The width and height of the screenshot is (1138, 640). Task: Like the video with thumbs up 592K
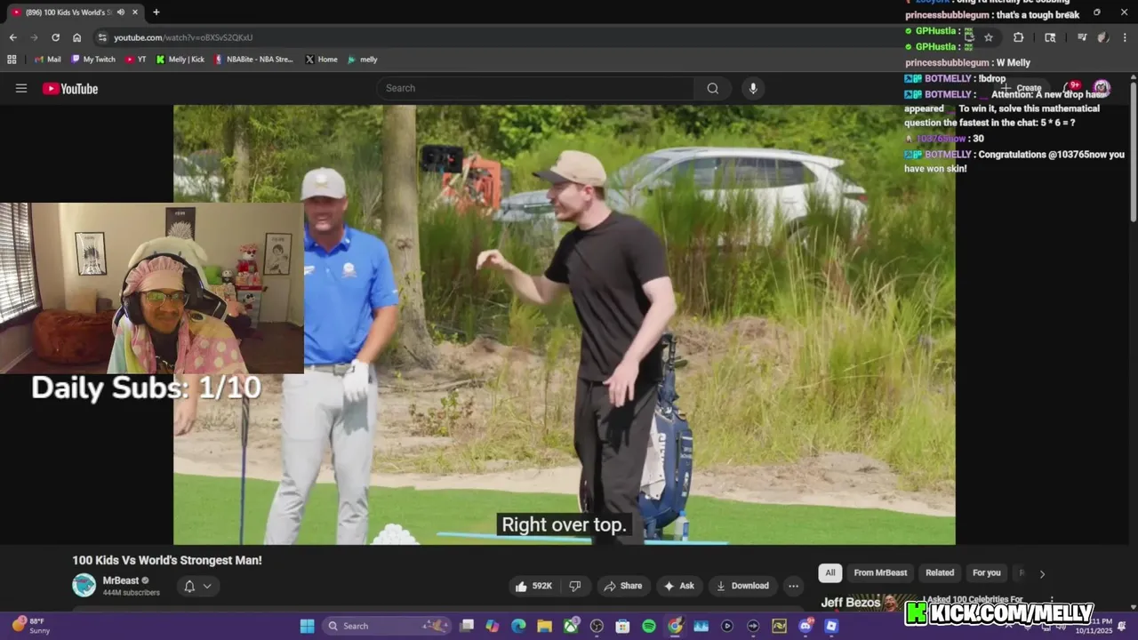tap(533, 586)
